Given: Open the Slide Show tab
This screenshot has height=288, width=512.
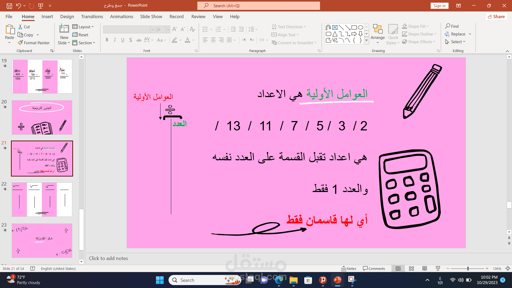Looking at the screenshot, I should tap(151, 17).
